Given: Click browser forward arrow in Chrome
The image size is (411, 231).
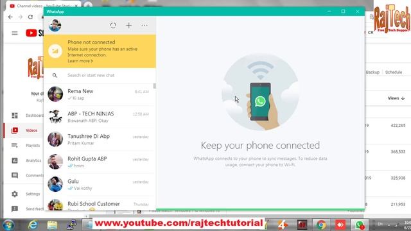Looking at the screenshot, I should pyautogui.click(x=20, y=17).
